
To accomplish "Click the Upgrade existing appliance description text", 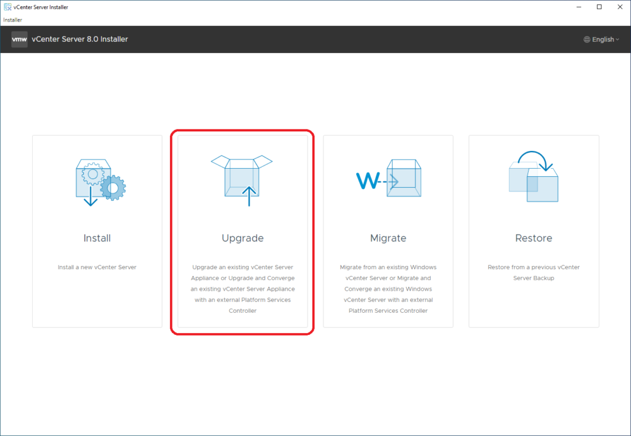I will [x=242, y=289].
